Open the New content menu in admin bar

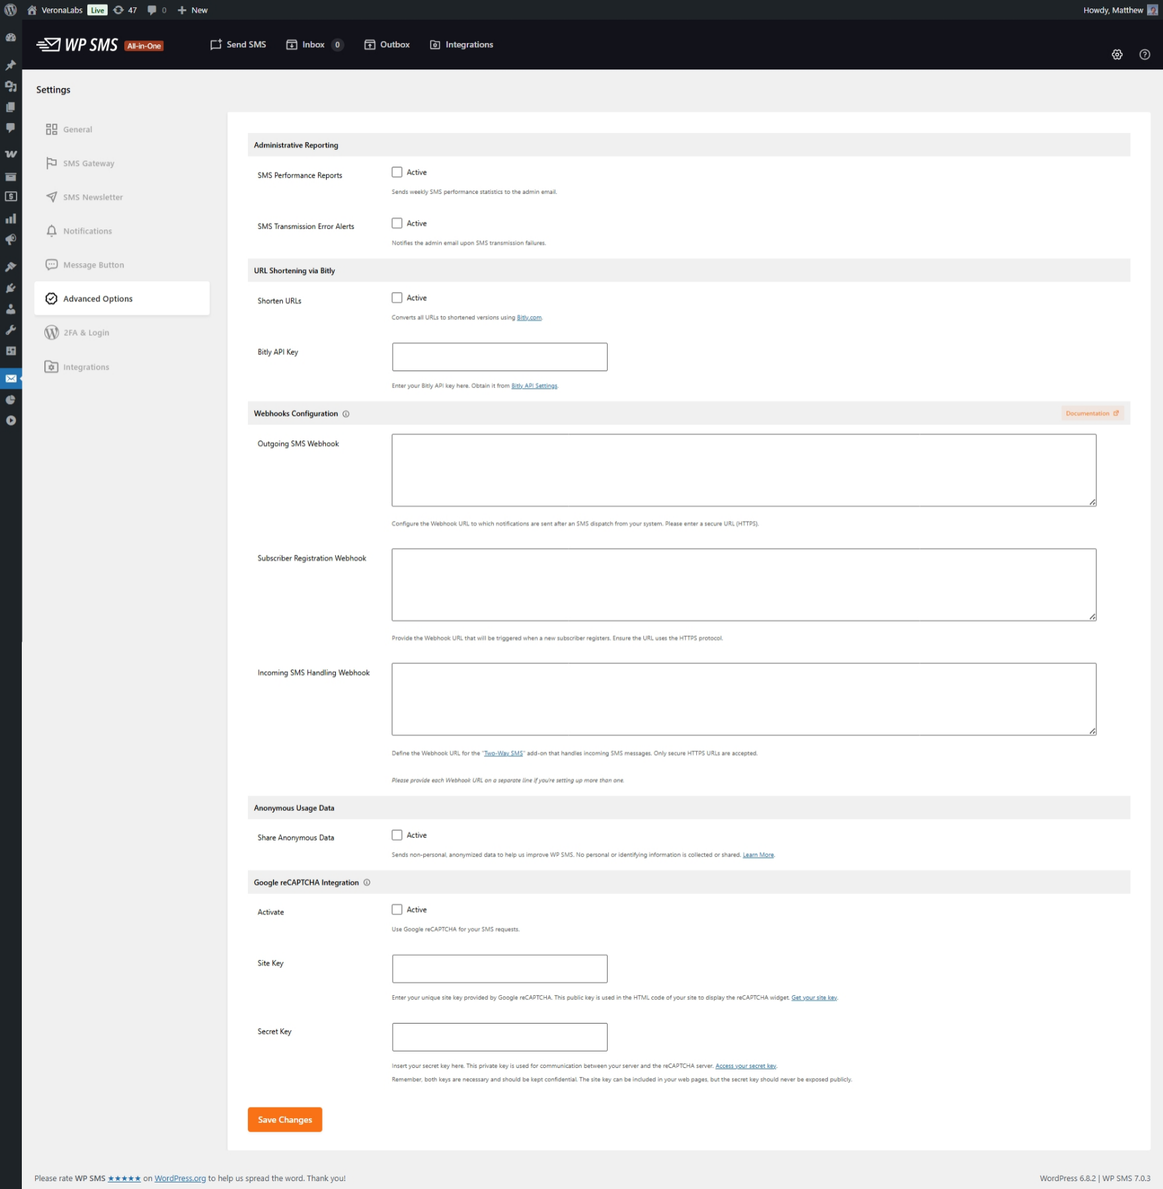click(x=192, y=10)
